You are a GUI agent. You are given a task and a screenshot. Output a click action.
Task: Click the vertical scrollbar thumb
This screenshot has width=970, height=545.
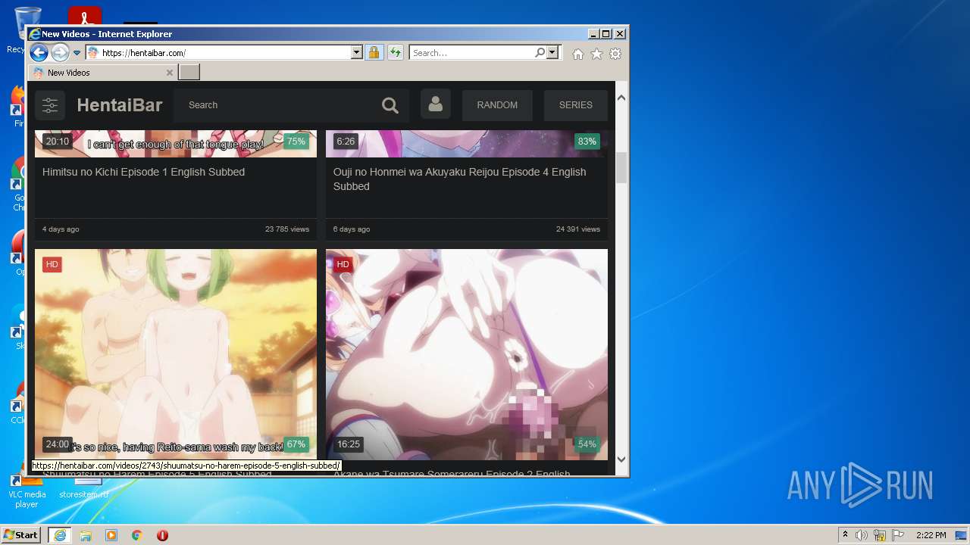621,167
